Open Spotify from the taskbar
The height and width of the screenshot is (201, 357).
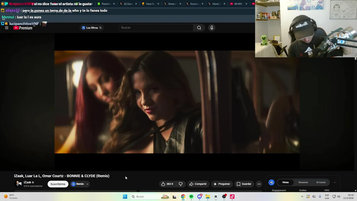[191, 197]
